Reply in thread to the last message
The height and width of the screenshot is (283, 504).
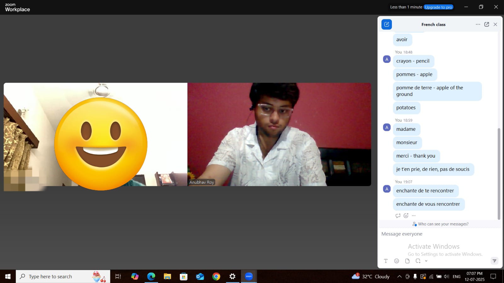coord(398,216)
